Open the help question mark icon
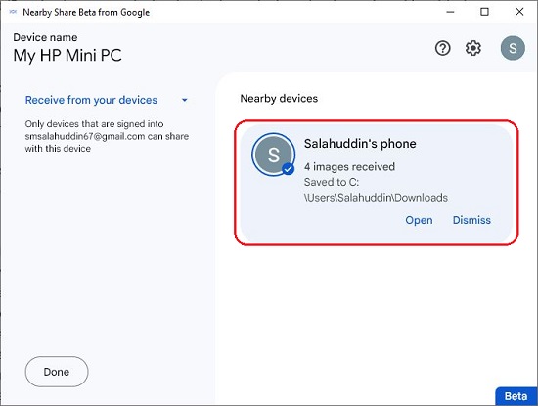 442,48
